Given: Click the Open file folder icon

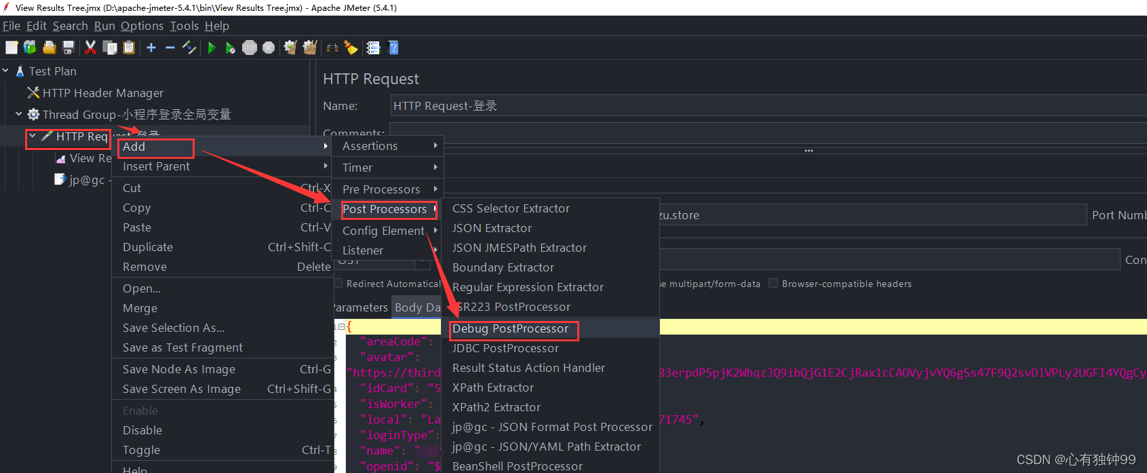Looking at the screenshot, I should click(x=50, y=48).
